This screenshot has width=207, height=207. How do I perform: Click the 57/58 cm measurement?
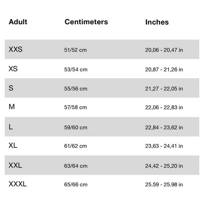[x=75, y=108]
